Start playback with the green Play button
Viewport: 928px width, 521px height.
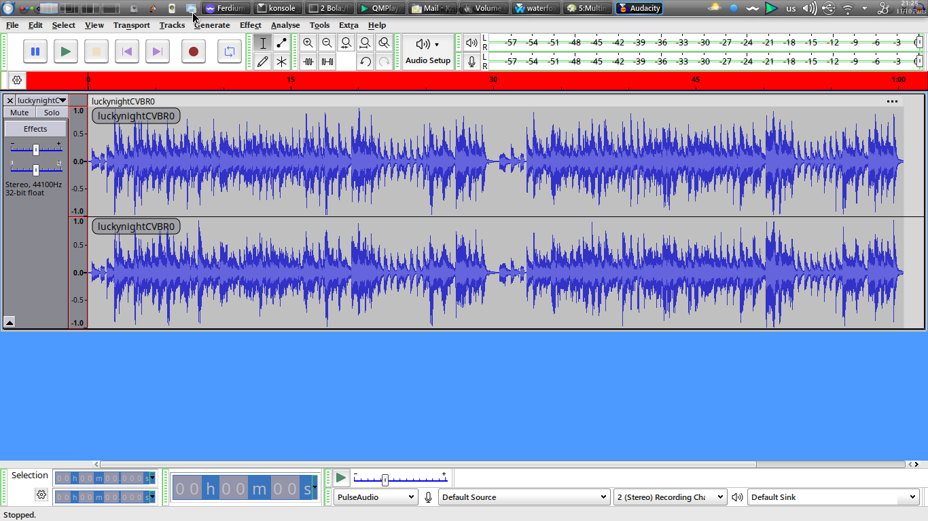pos(65,52)
